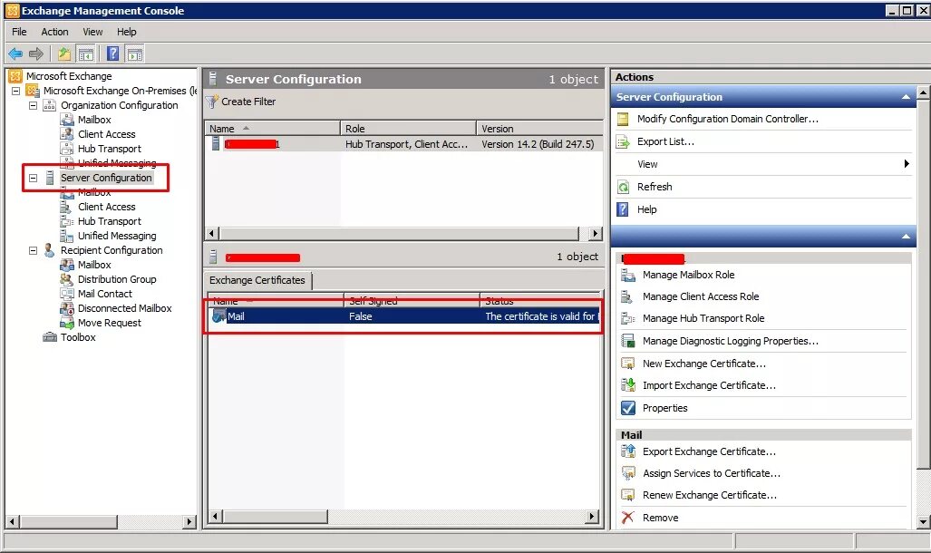Click the Toolbox icon in the tree
Screen dimensions: 931x553
coord(50,337)
